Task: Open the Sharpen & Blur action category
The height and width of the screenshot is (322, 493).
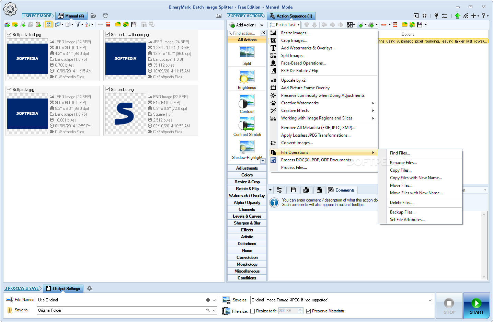Action: pyautogui.click(x=247, y=223)
